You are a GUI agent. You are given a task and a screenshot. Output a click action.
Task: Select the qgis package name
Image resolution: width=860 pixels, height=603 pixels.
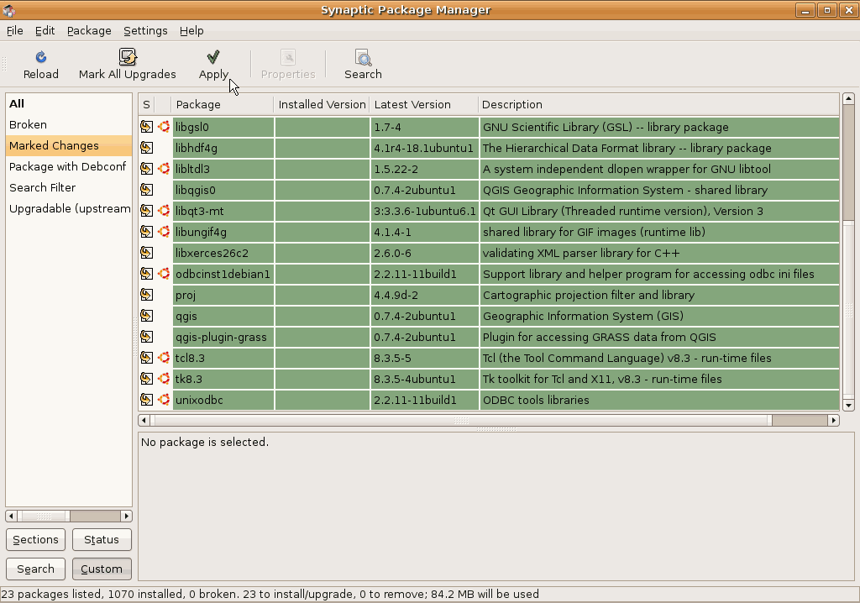186,316
